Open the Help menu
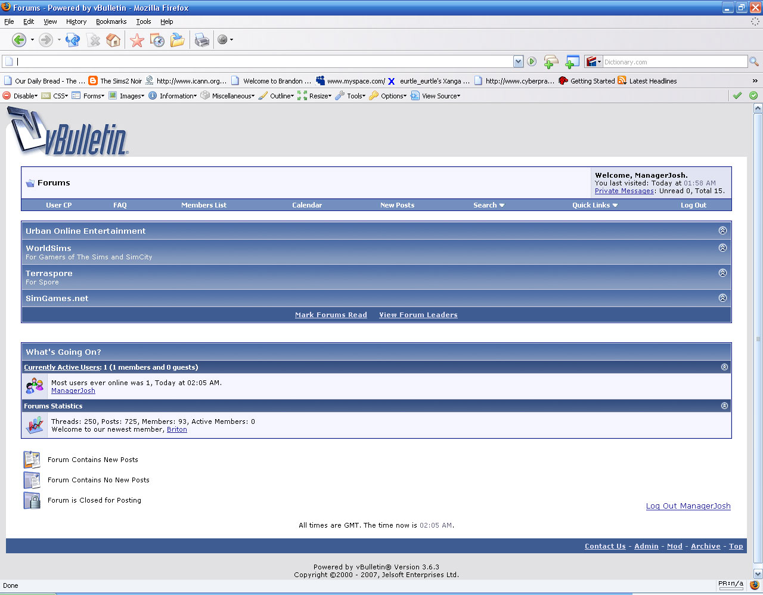The height and width of the screenshot is (595, 763). tap(166, 21)
